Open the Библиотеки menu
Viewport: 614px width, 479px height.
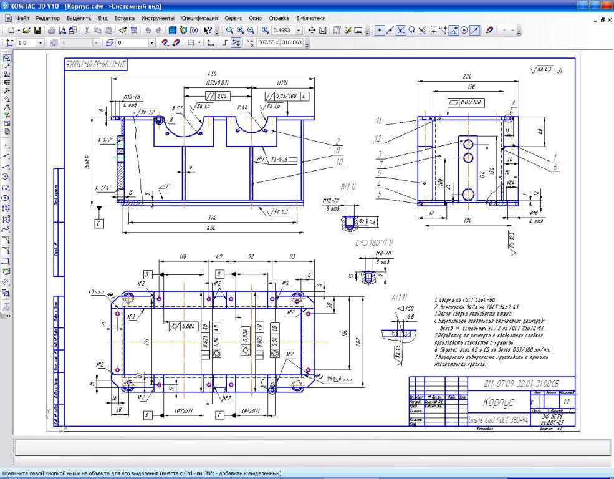[x=311, y=19]
